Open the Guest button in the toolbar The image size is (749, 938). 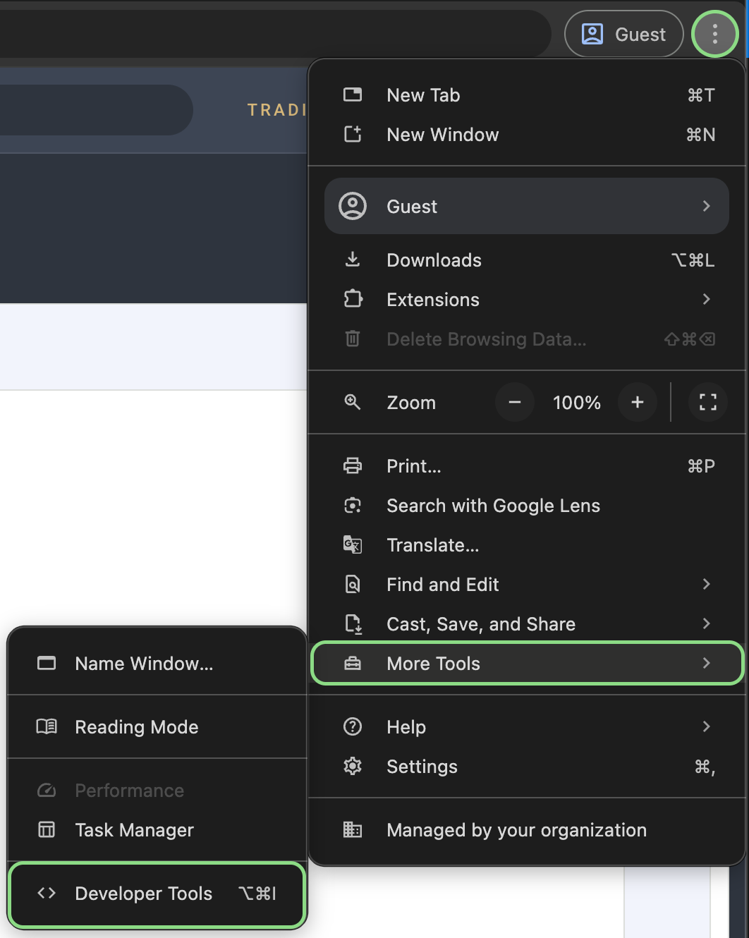pos(623,33)
